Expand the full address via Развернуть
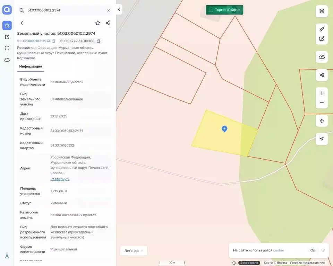The width and height of the screenshot is (333, 266). point(60,179)
